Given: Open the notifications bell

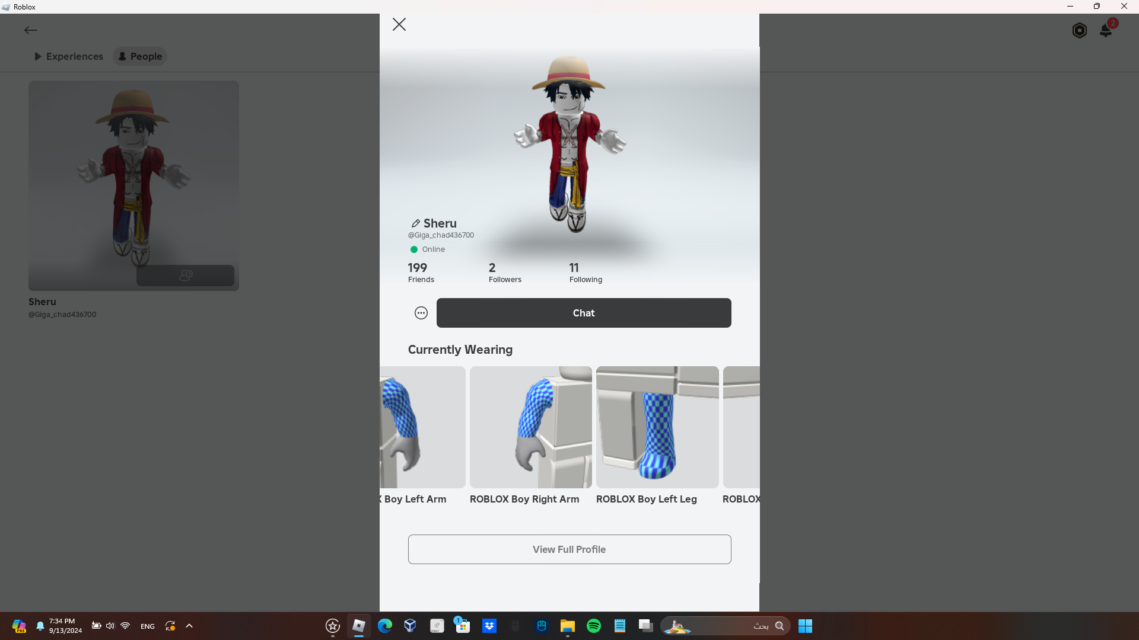Looking at the screenshot, I should pos(1106,30).
